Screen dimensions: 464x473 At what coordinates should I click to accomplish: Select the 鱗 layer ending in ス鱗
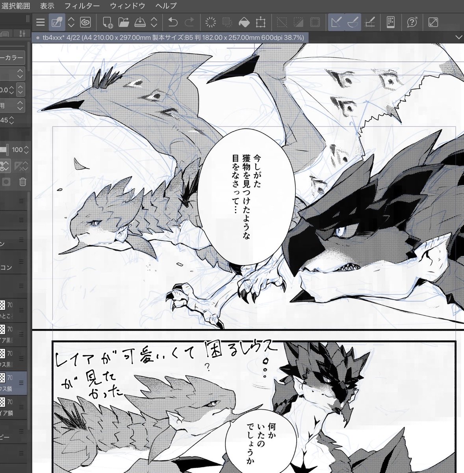tap(13, 383)
